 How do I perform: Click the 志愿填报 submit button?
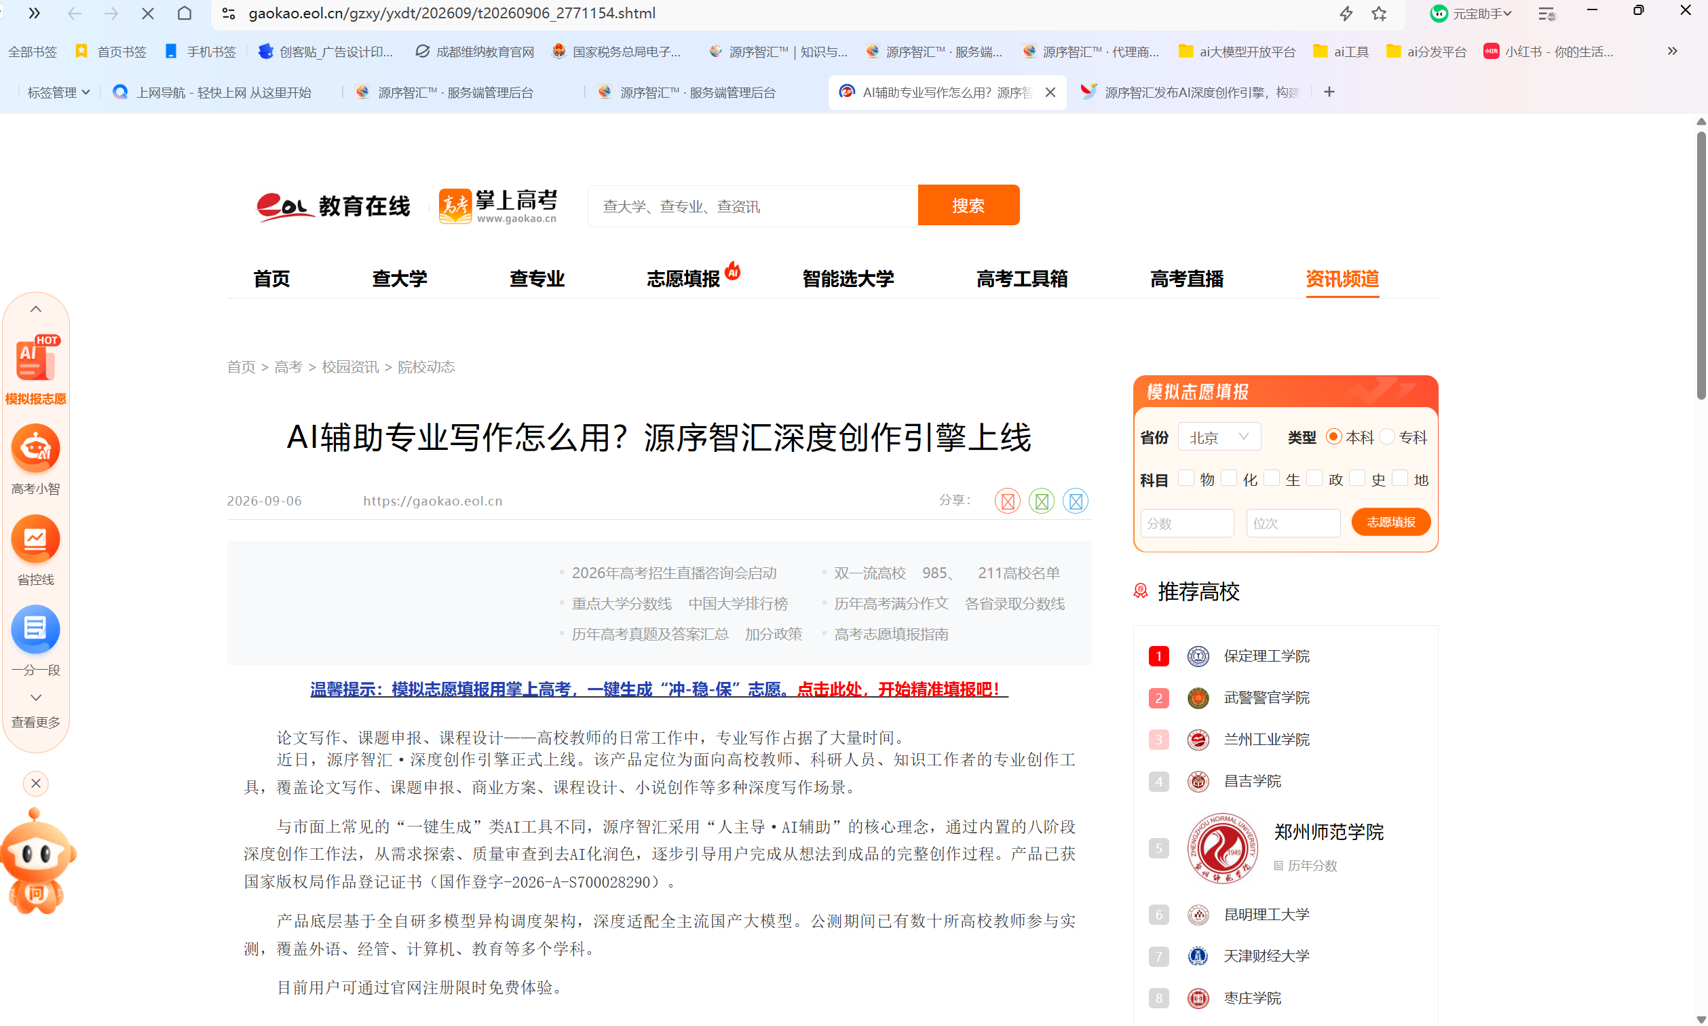1390,522
